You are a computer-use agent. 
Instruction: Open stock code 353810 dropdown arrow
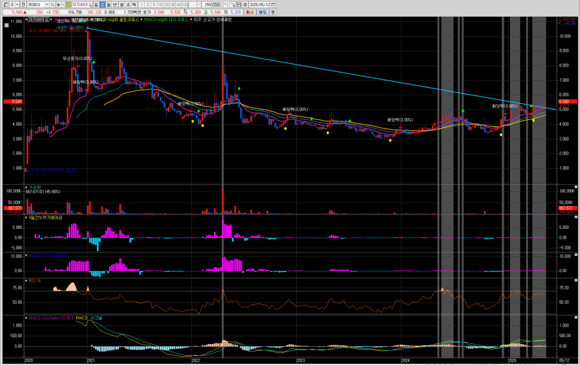click(47, 4)
